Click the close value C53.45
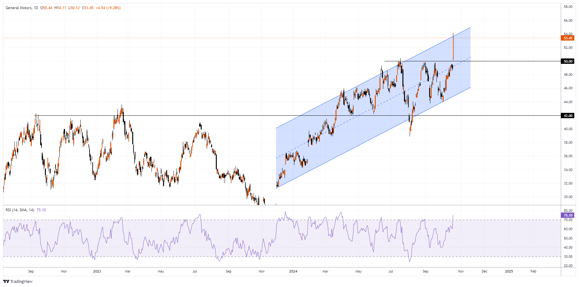579x287 pixels. 88,8
